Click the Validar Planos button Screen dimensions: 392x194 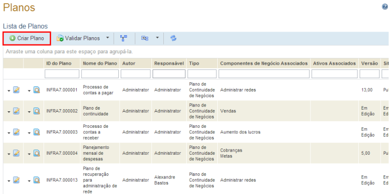click(x=78, y=38)
